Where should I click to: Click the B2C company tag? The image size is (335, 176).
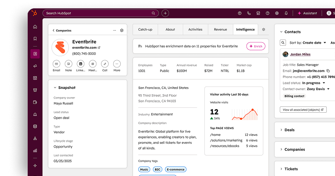[158, 169]
